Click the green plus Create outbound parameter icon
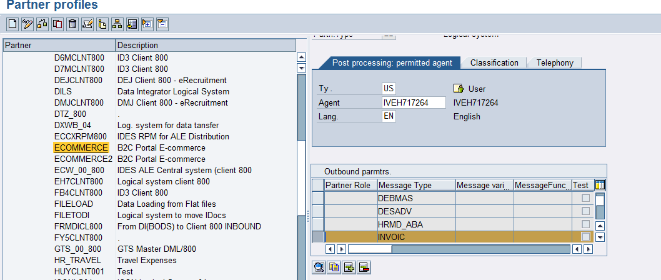This screenshot has height=280, width=661. [349, 267]
